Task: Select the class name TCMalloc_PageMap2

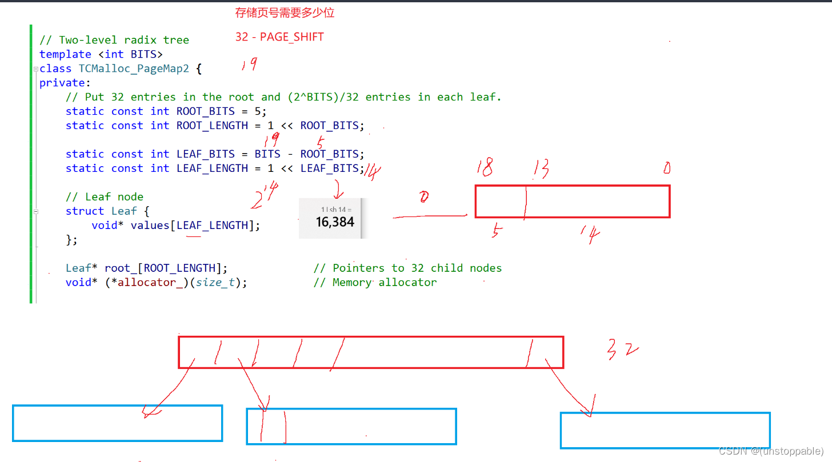Action: pos(134,69)
